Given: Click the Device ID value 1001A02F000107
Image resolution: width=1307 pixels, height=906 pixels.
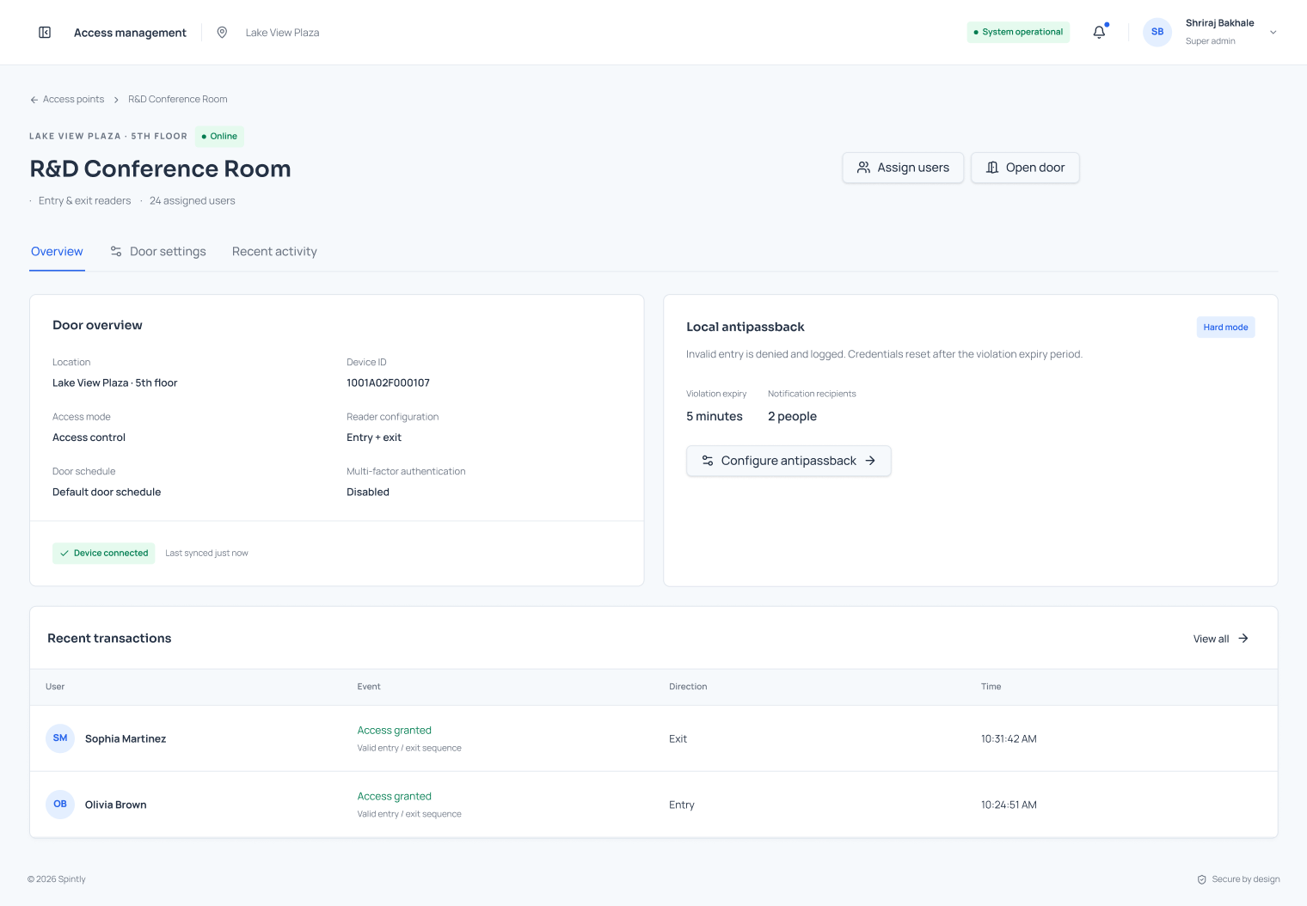Looking at the screenshot, I should click(388, 383).
